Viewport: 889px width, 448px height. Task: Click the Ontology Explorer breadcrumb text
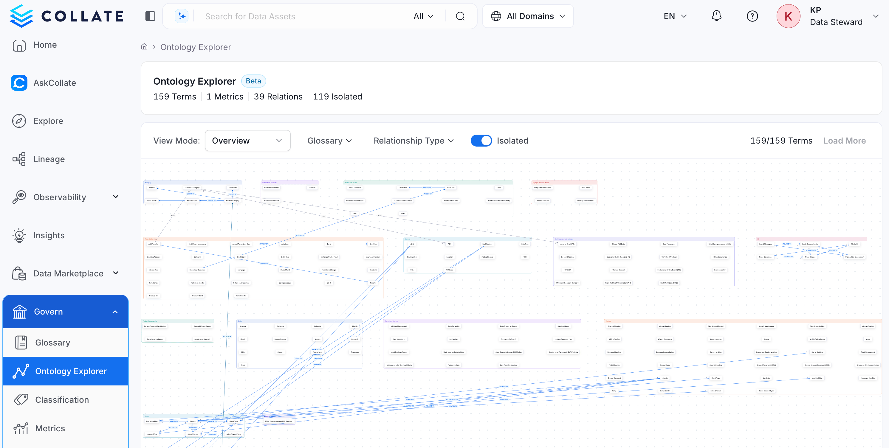point(195,47)
